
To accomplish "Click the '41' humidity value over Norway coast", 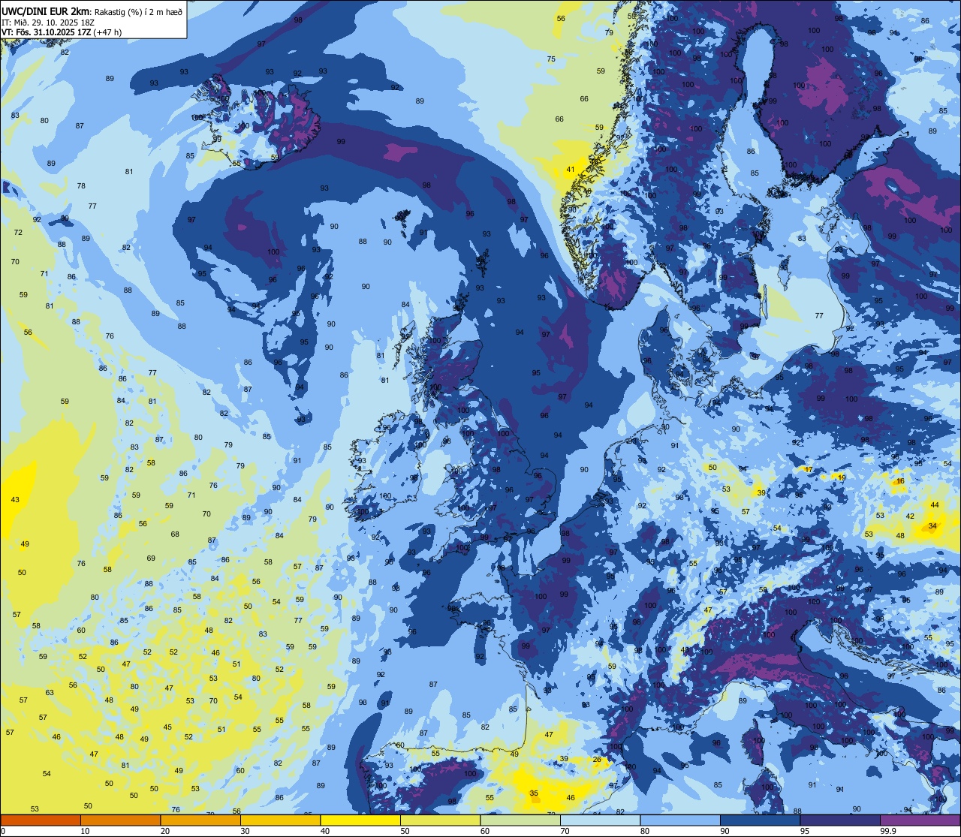I will 571,170.
